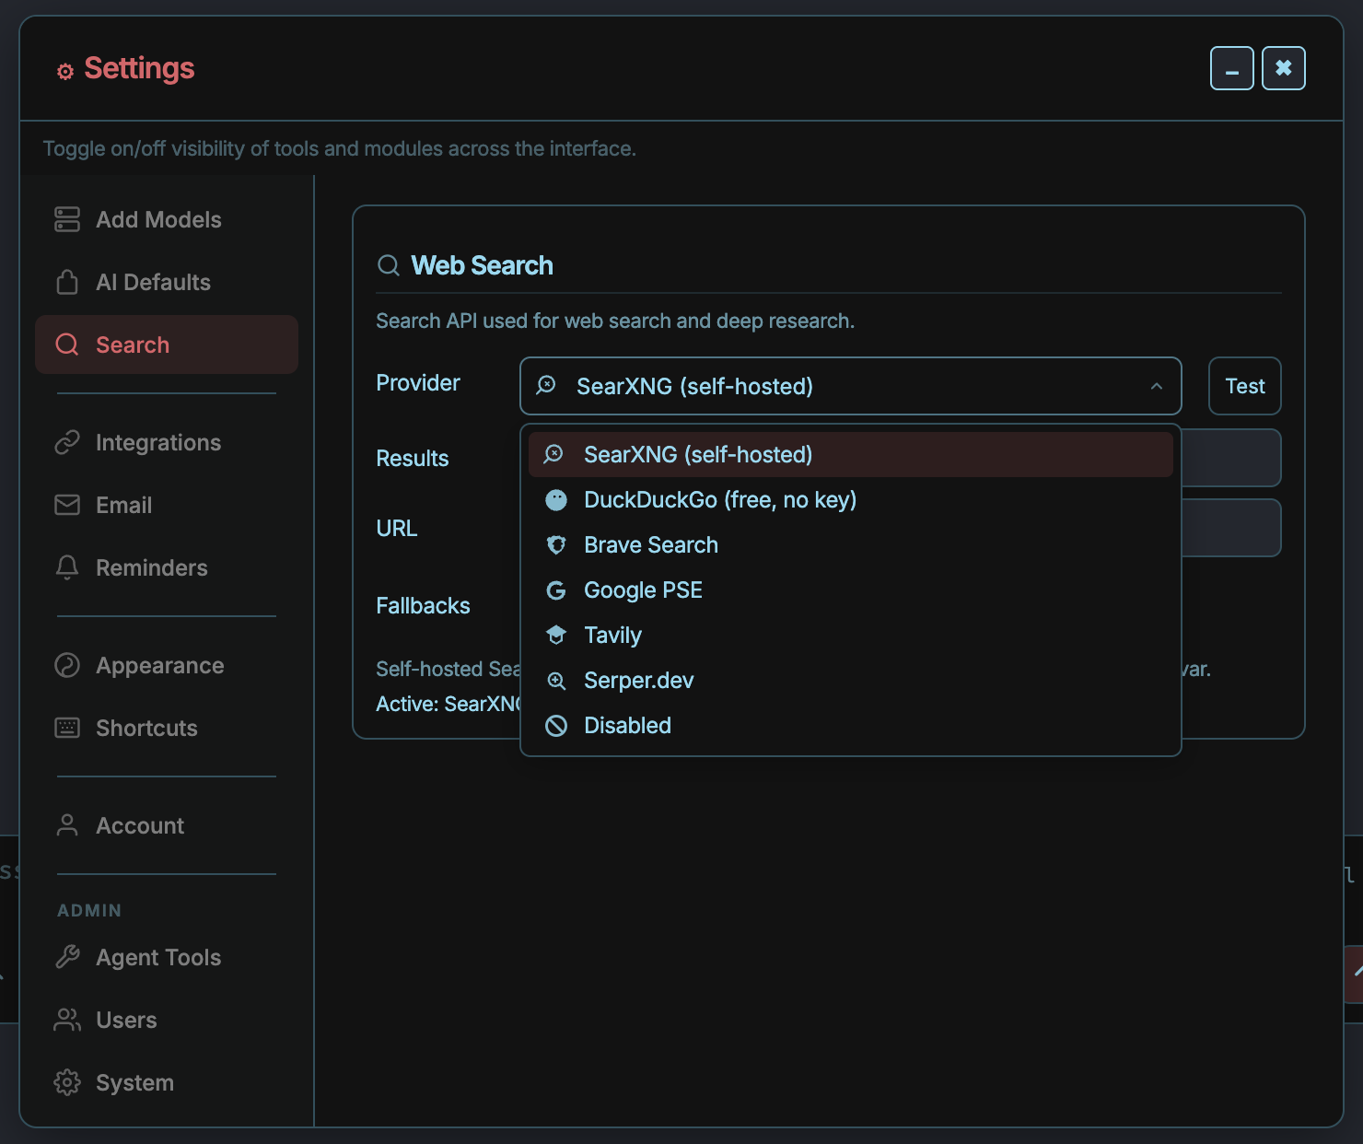Image resolution: width=1363 pixels, height=1144 pixels.
Task: Click the Results input field
Action: (1230, 458)
